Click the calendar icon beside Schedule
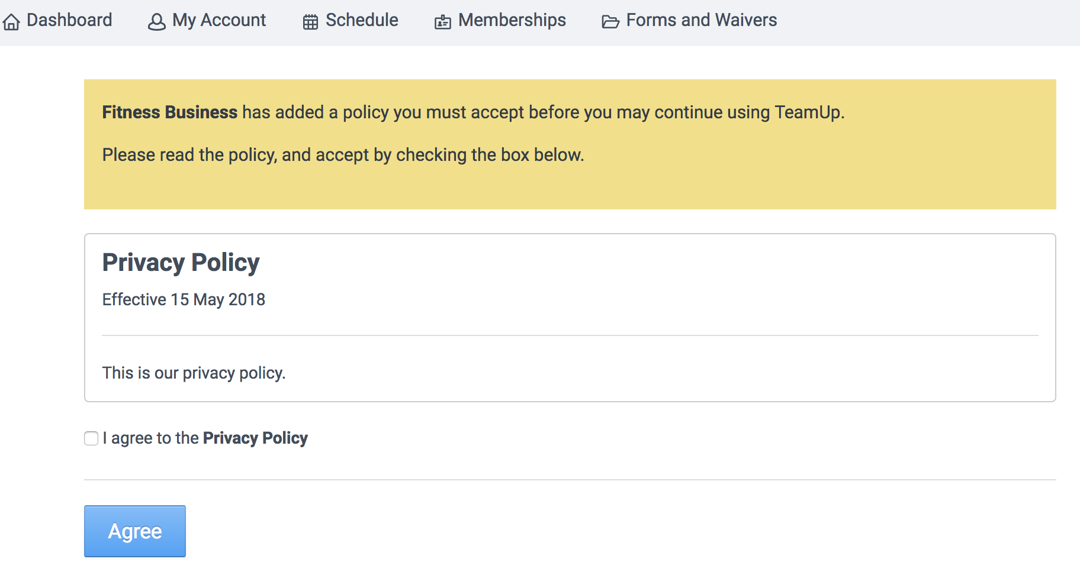Viewport: 1080px width, 562px height. pos(310,22)
